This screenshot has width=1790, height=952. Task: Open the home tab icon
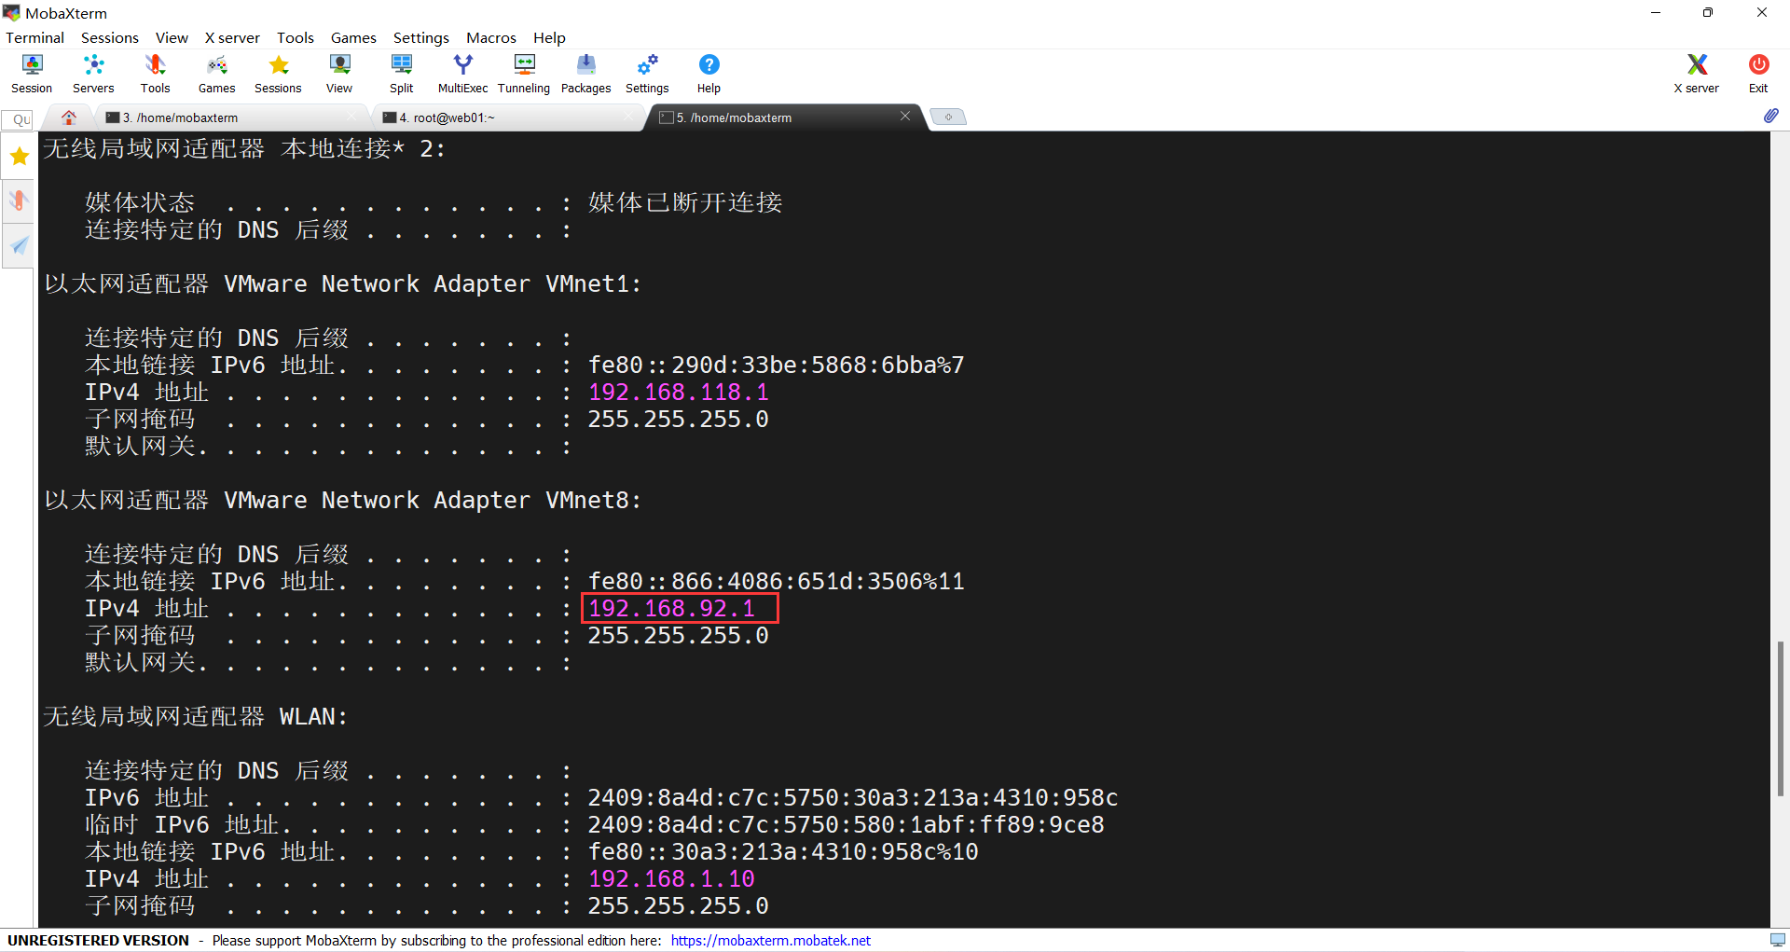pyautogui.click(x=69, y=117)
